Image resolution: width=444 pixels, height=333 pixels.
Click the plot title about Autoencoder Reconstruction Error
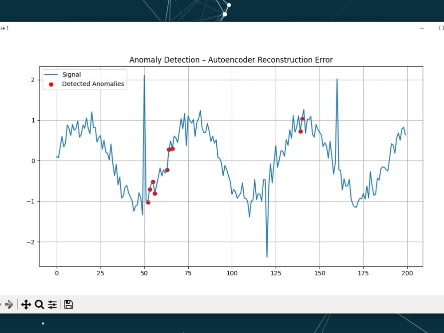click(231, 60)
